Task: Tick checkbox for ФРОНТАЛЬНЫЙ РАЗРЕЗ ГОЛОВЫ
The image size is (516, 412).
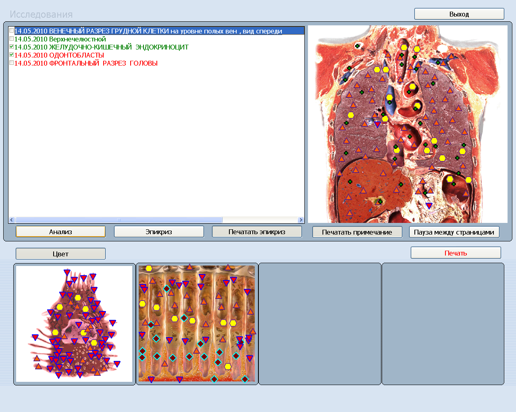Action: [x=11, y=63]
